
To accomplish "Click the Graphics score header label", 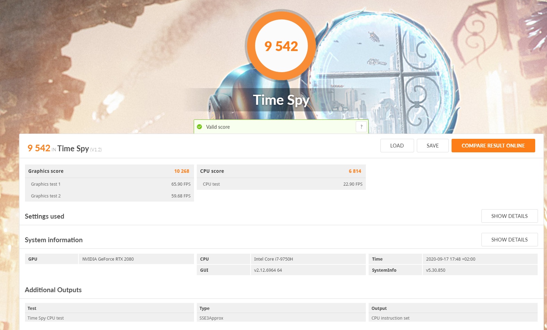I will 46,171.
